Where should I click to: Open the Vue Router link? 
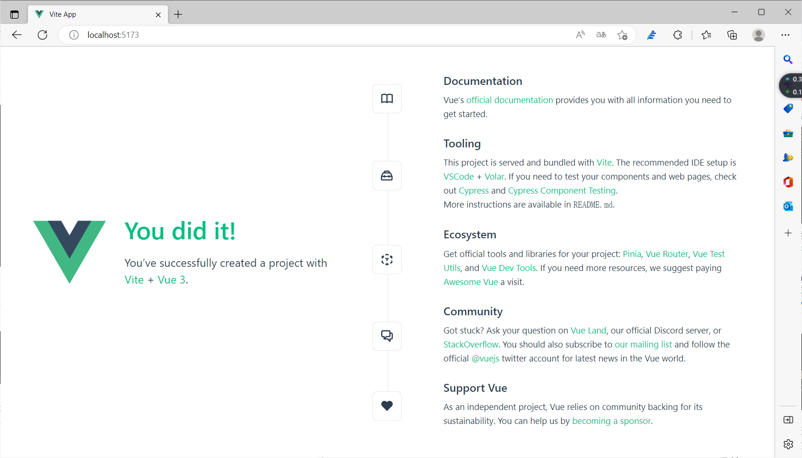(667, 254)
